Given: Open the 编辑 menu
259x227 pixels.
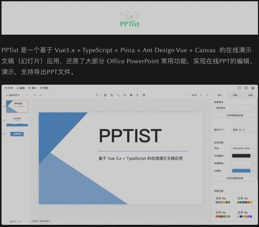Looking at the screenshot, I should point(20,88).
